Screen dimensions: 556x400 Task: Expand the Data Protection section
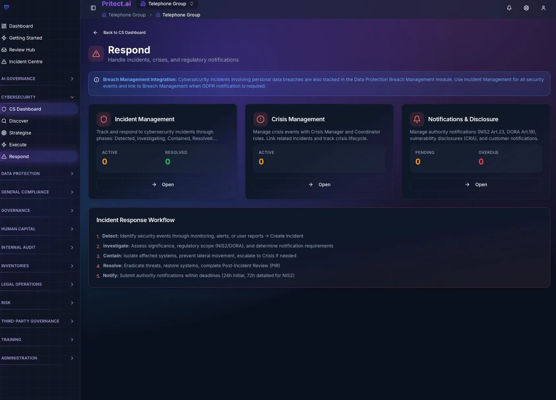[x=38, y=174]
